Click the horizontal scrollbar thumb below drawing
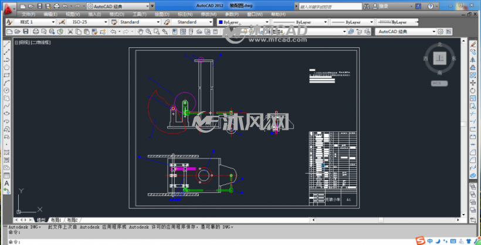This screenshot has height=245, width=481. [x=381, y=220]
